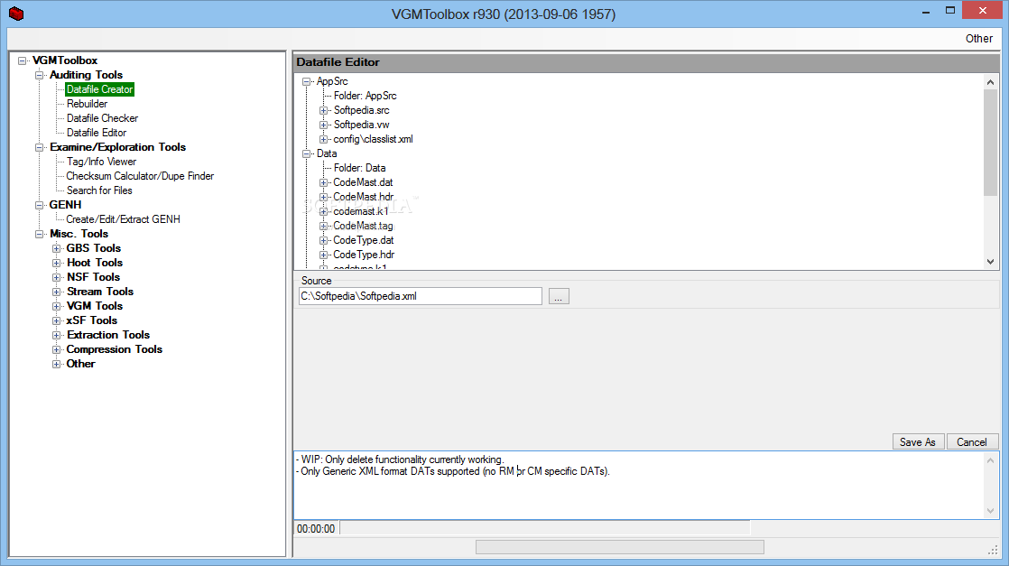Click datafile tree scrollbar down arrow

990,262
